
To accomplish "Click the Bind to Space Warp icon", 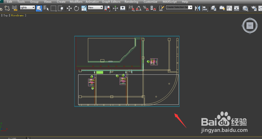I will pyautogui.click(x=14, y=8).
